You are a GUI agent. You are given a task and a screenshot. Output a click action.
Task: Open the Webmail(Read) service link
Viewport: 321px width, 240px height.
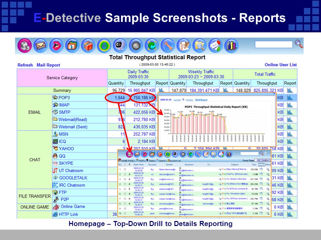tap(73, 120)
